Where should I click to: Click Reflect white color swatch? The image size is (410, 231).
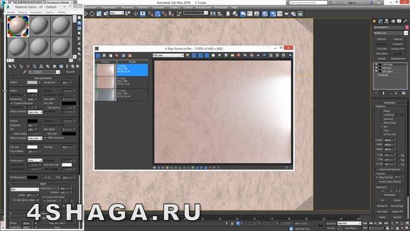click(x=32, y=91)
